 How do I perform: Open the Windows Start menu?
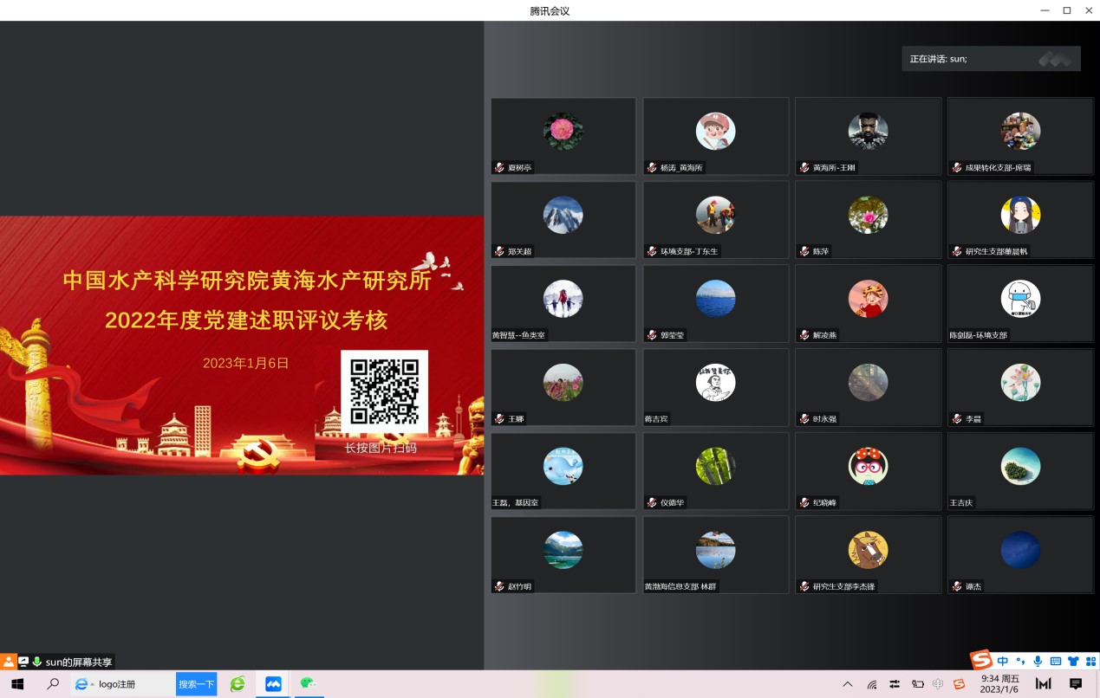[x=16, y=684]
